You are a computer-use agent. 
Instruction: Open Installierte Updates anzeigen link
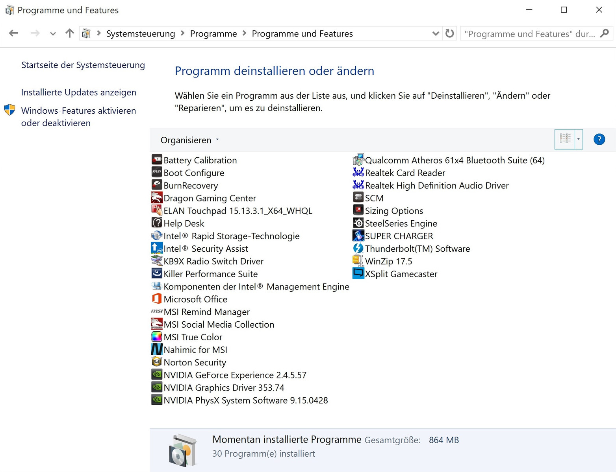pyautogui.click(x=79, y=92)
